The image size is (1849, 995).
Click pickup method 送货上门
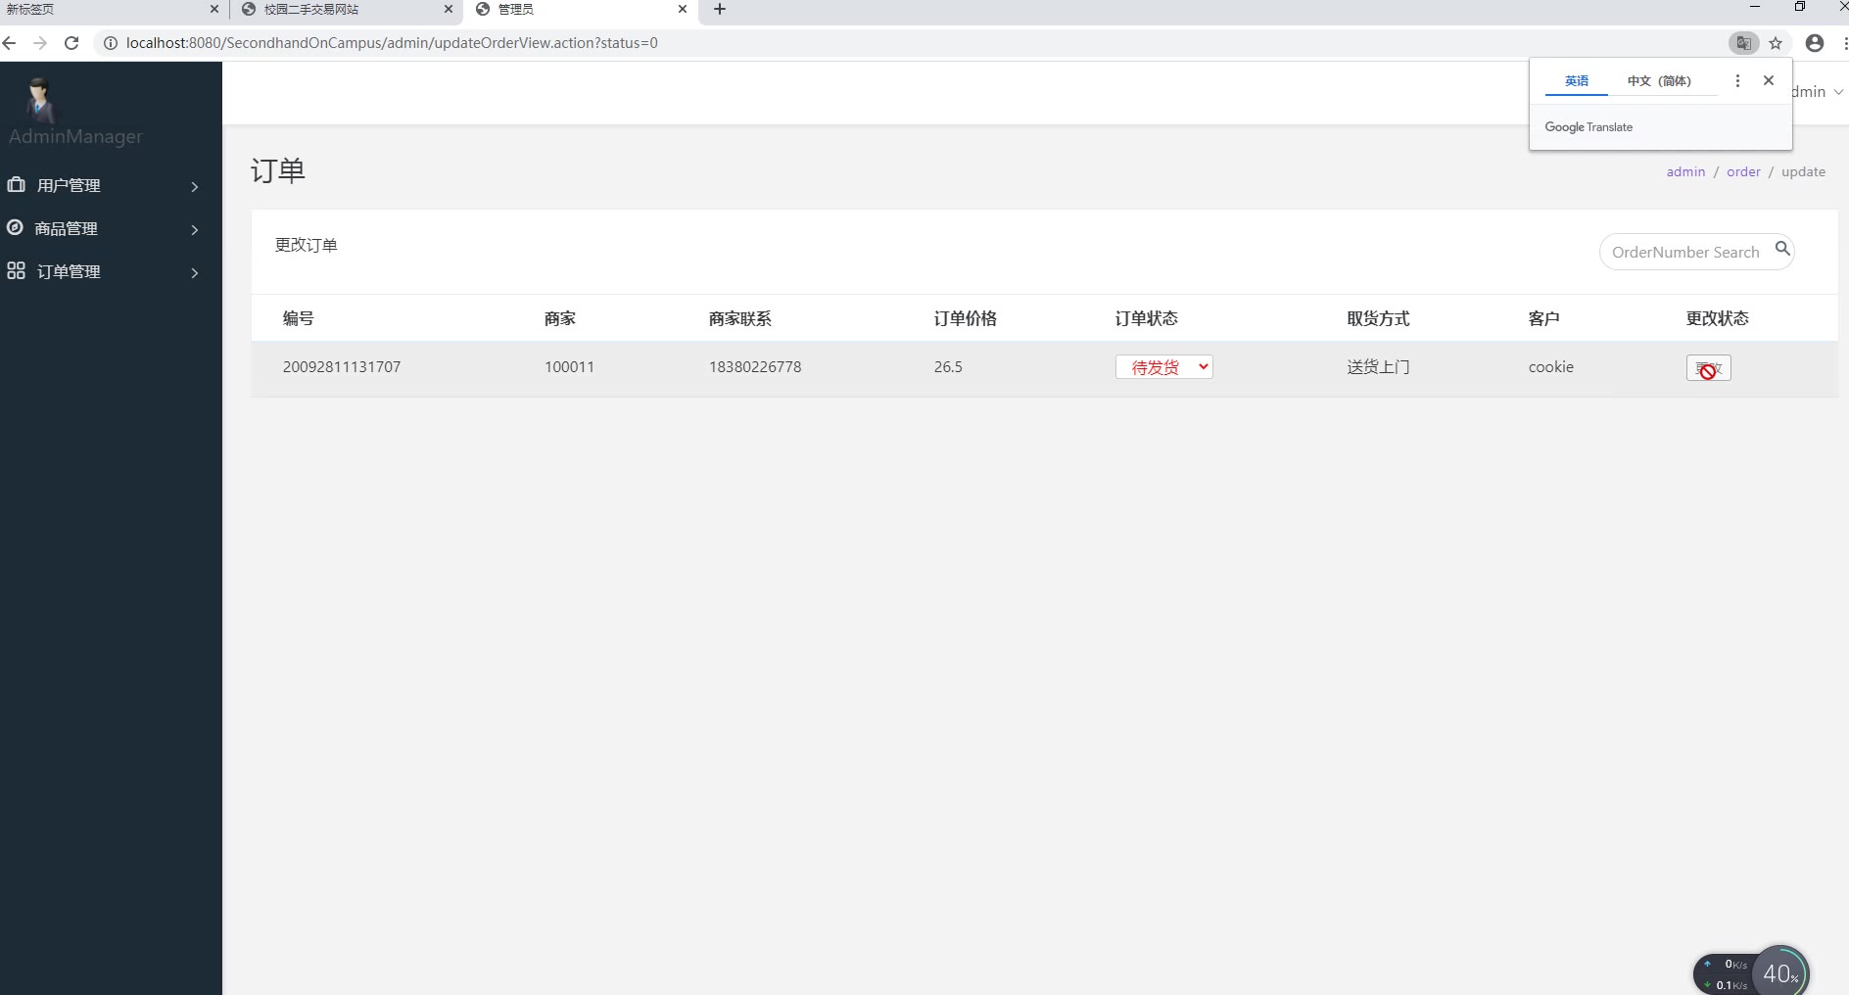tap(1378, 367)
